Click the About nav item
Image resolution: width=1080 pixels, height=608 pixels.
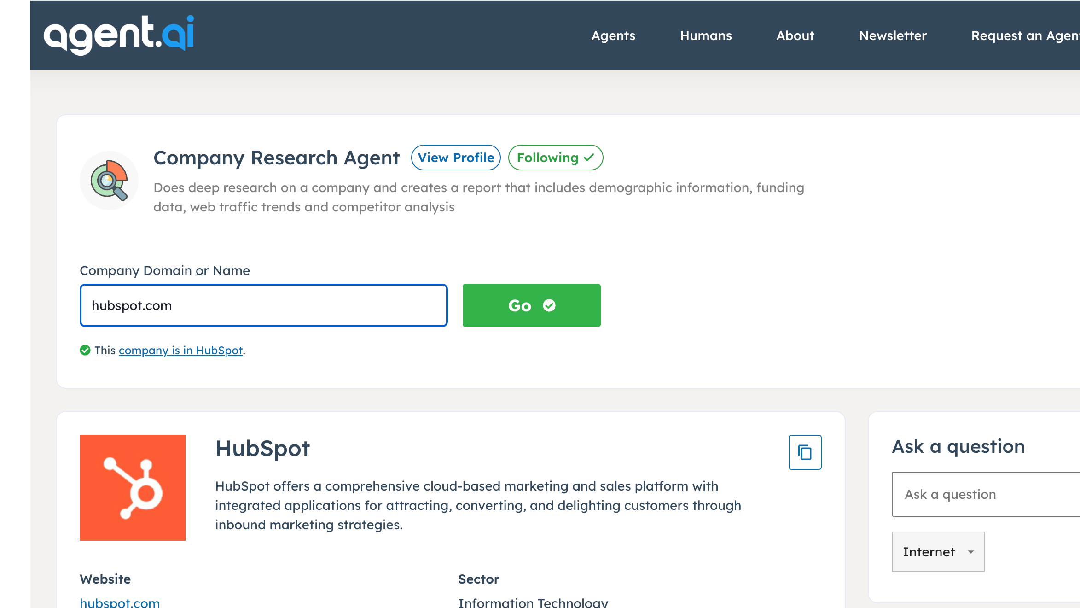[x=795, y=36]
